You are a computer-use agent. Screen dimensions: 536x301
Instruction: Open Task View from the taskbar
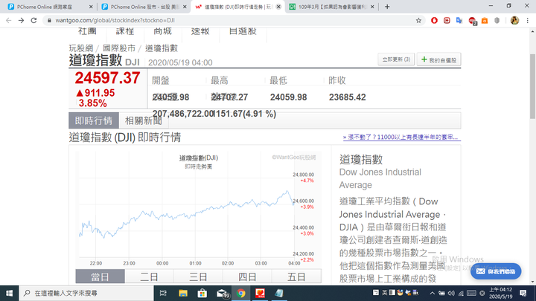163,293
